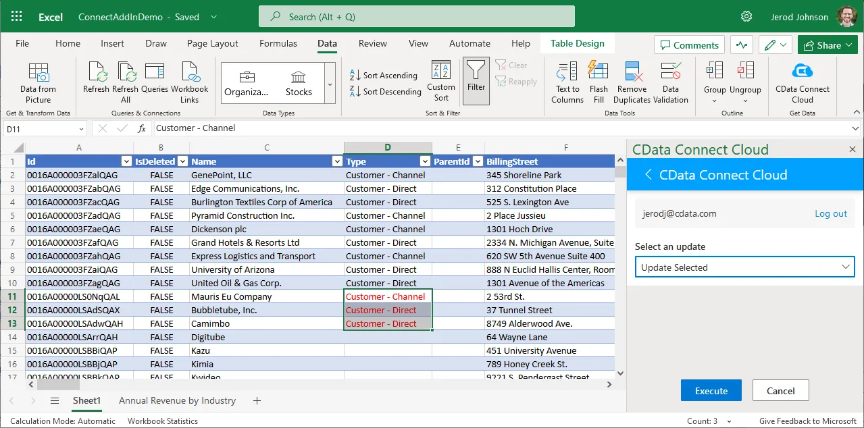Switch to the Formulas ribbon tab
Viewport: 864px width, 428px height.
278,43
